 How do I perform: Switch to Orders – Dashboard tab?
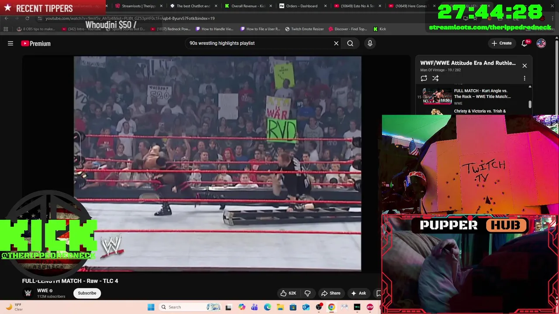(x=302, y=6)
